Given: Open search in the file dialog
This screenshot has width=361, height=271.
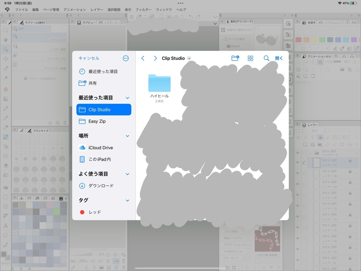Looking at the screenshot, I should click(x=266, y=58).
